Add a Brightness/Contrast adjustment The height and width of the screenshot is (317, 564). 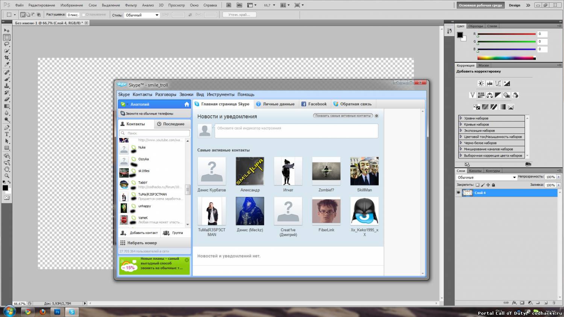(481, 83)
